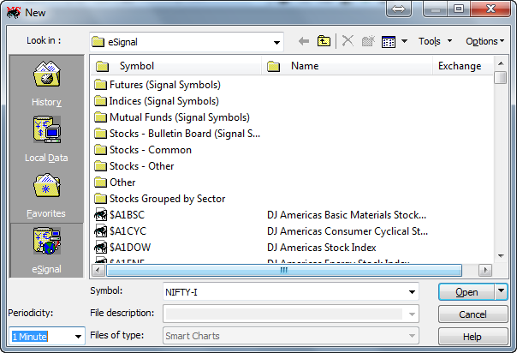Select Indices (Signal Symbols) folder

(157, 101)
